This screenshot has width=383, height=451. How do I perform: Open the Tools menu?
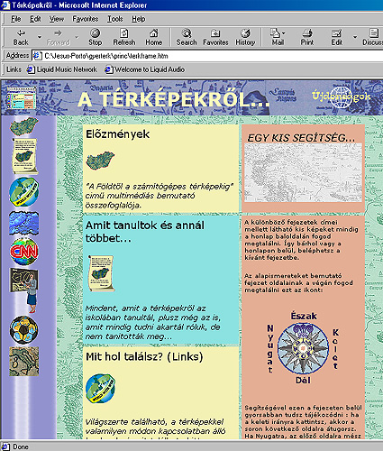[x=115, y=19]
